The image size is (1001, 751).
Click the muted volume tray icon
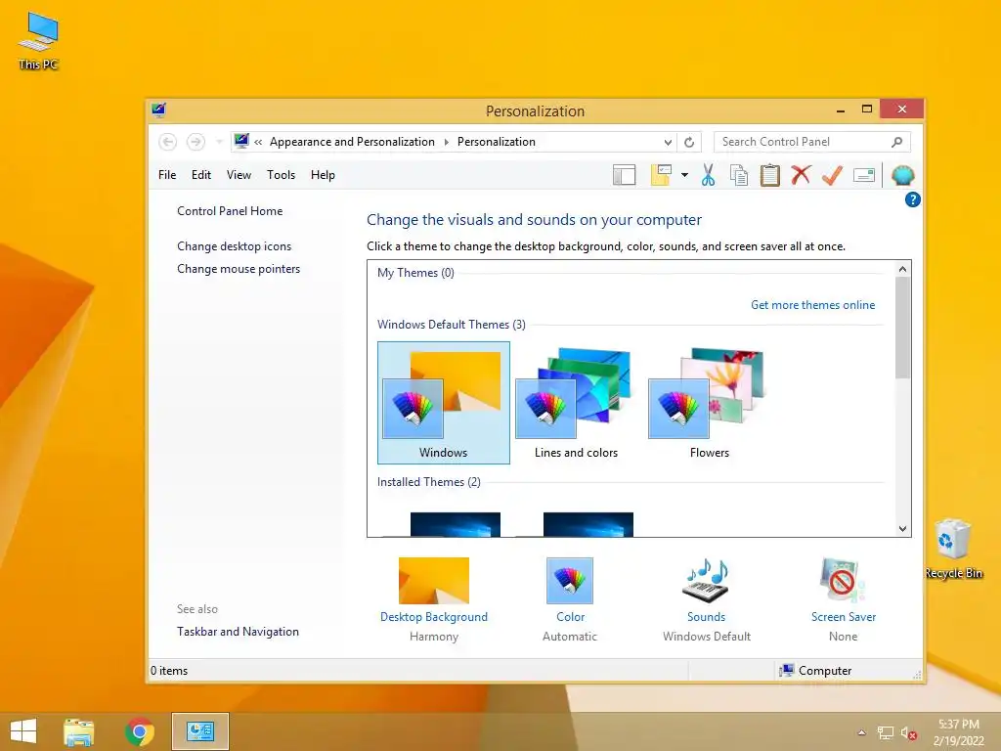909,732
